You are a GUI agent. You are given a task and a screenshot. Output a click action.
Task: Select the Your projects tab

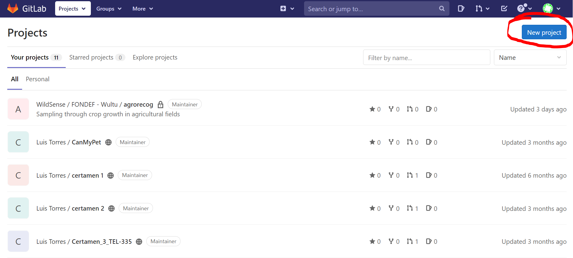36,57
